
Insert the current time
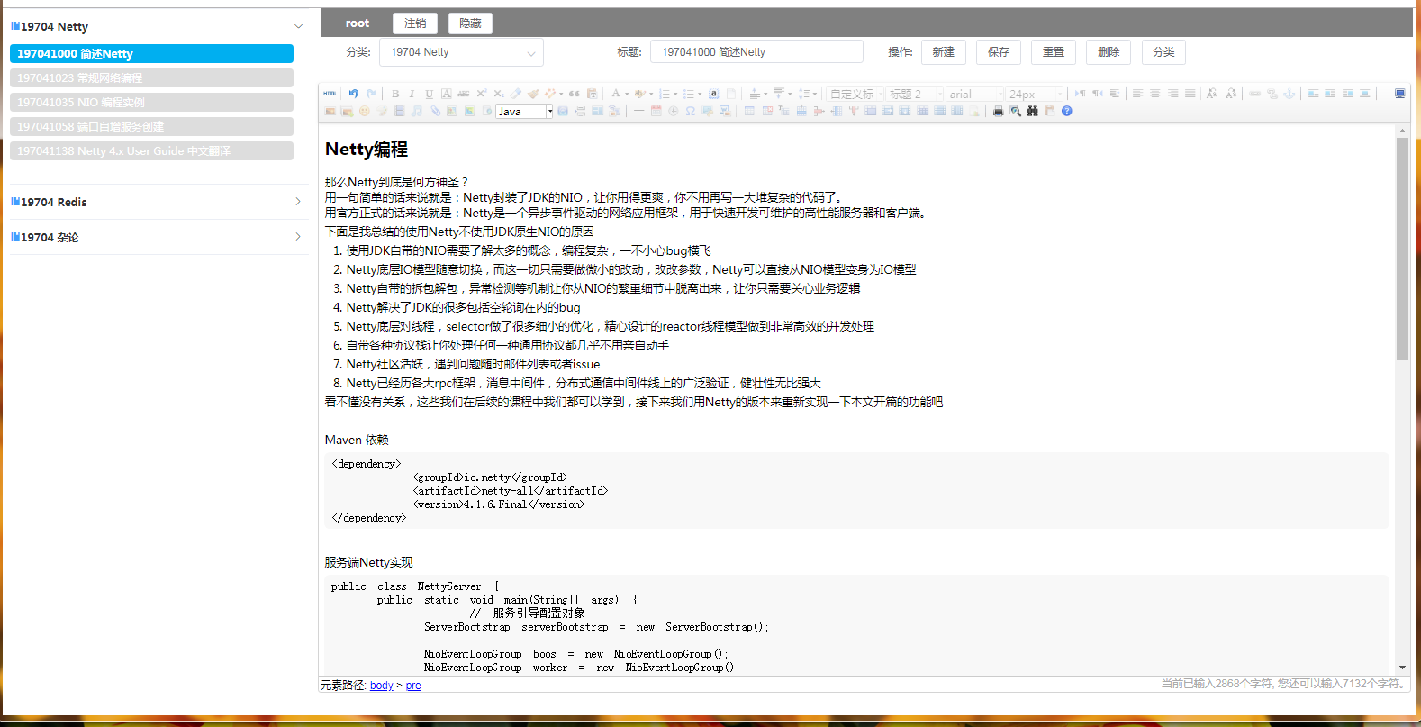click(x=673, y=111)
